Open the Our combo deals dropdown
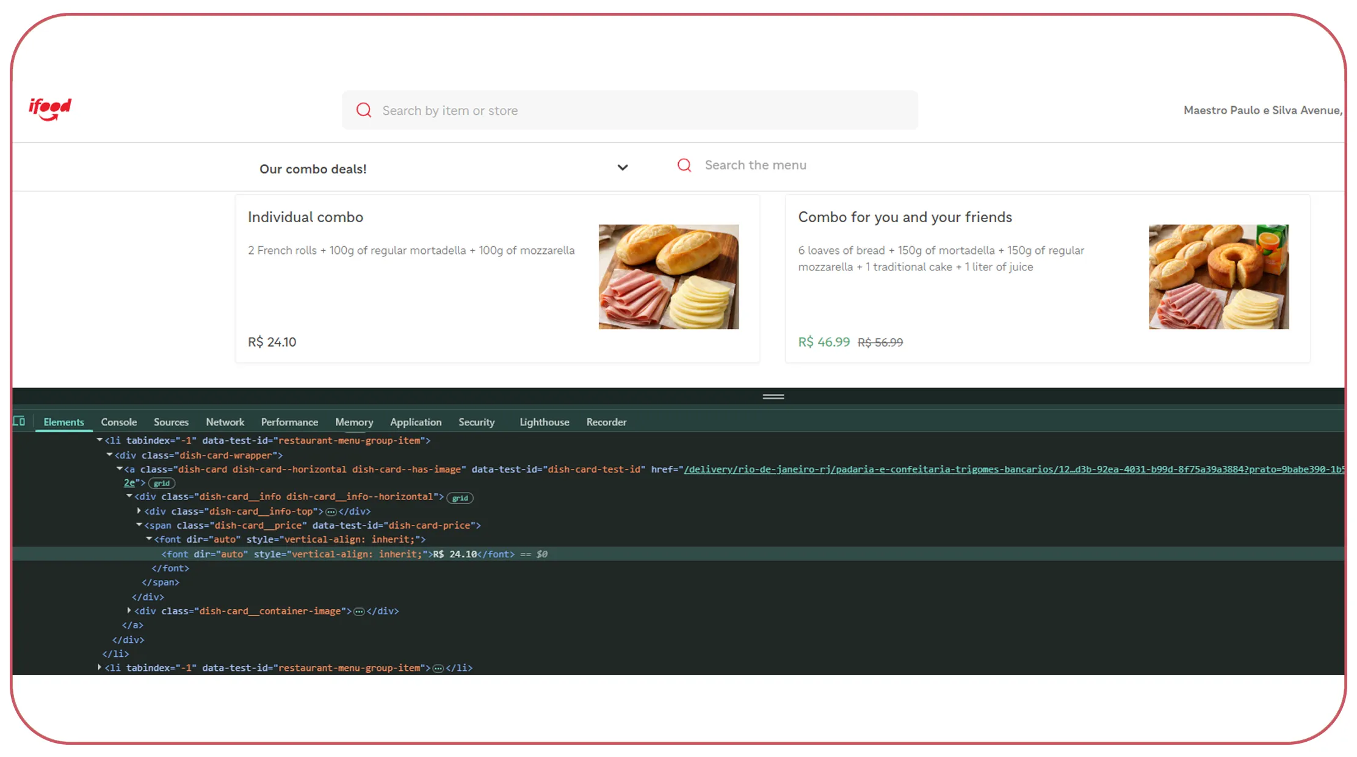Image resolution: width=1357 pixels, height=757 pixels. pos(444,168)
